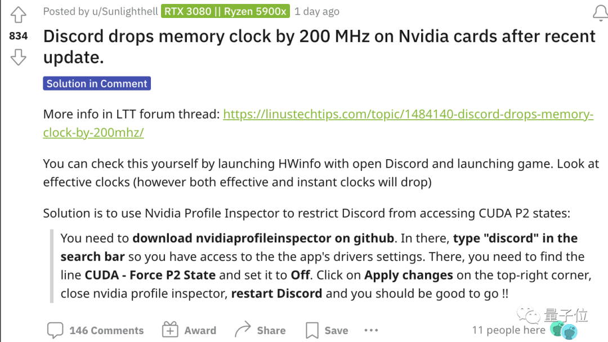Click the Share arrow icon
The width and height of the screenshot is (608, 342).
(x=243, y=330)
